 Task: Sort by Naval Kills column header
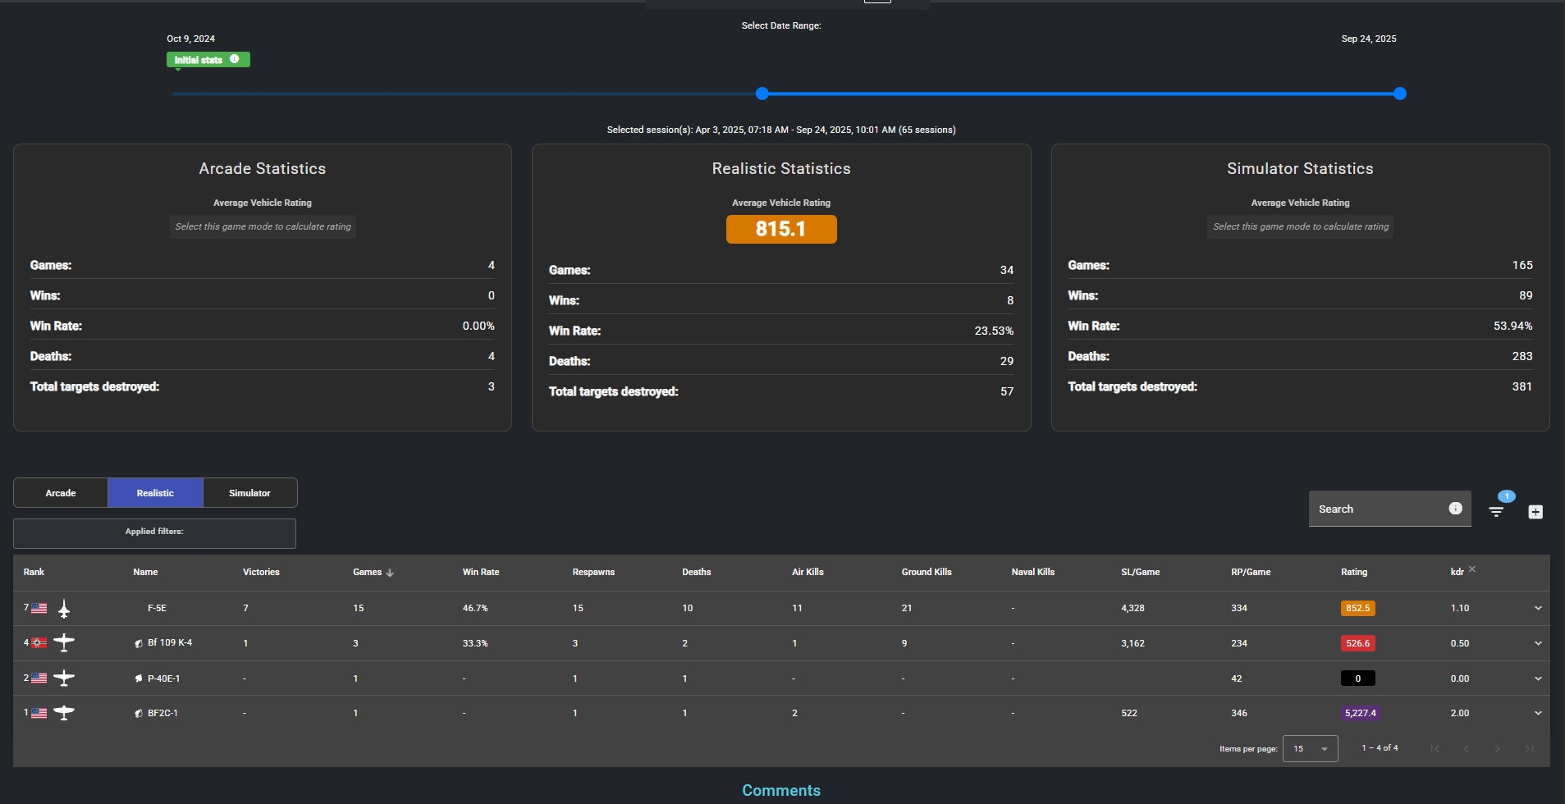click(x=1033, y=572)
